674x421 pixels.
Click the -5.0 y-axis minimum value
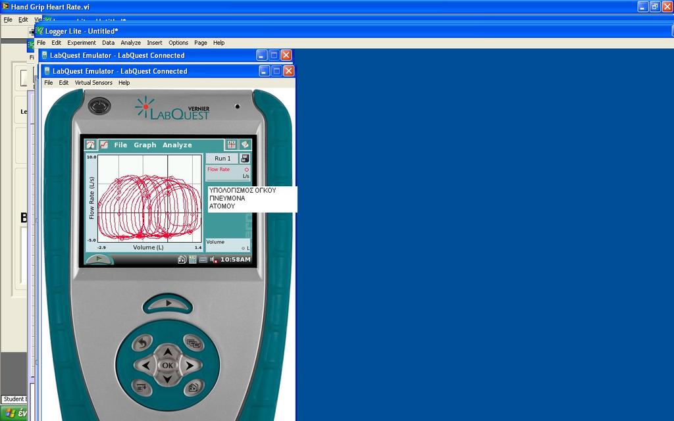[91, 240]
